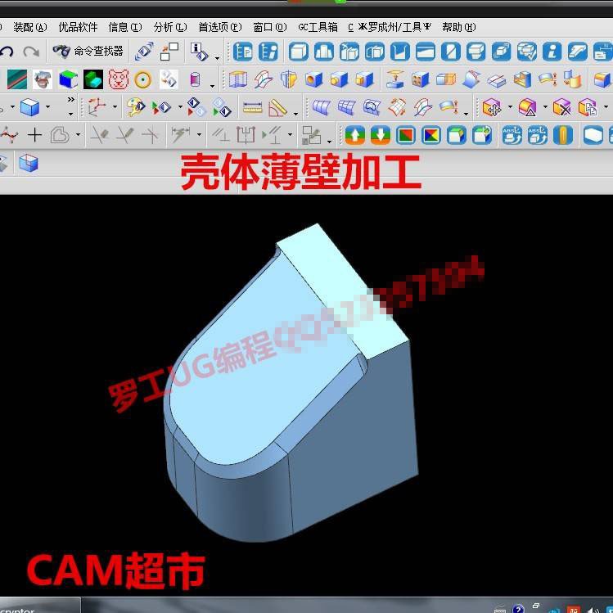Image resolution: width=613 pixels, height=613 pixels.
Task: Open the 首选项(P) menu
Action: [x=219, y=27]
